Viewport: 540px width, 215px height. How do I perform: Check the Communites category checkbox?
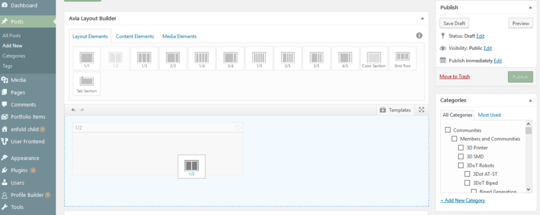(x=448, y=130)
